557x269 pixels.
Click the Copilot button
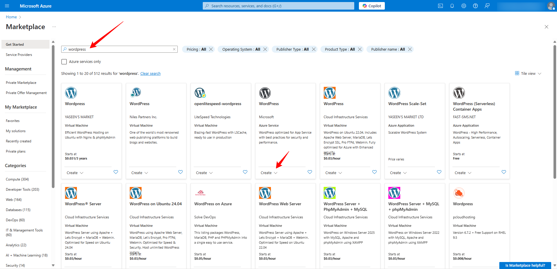click(372, 6)
